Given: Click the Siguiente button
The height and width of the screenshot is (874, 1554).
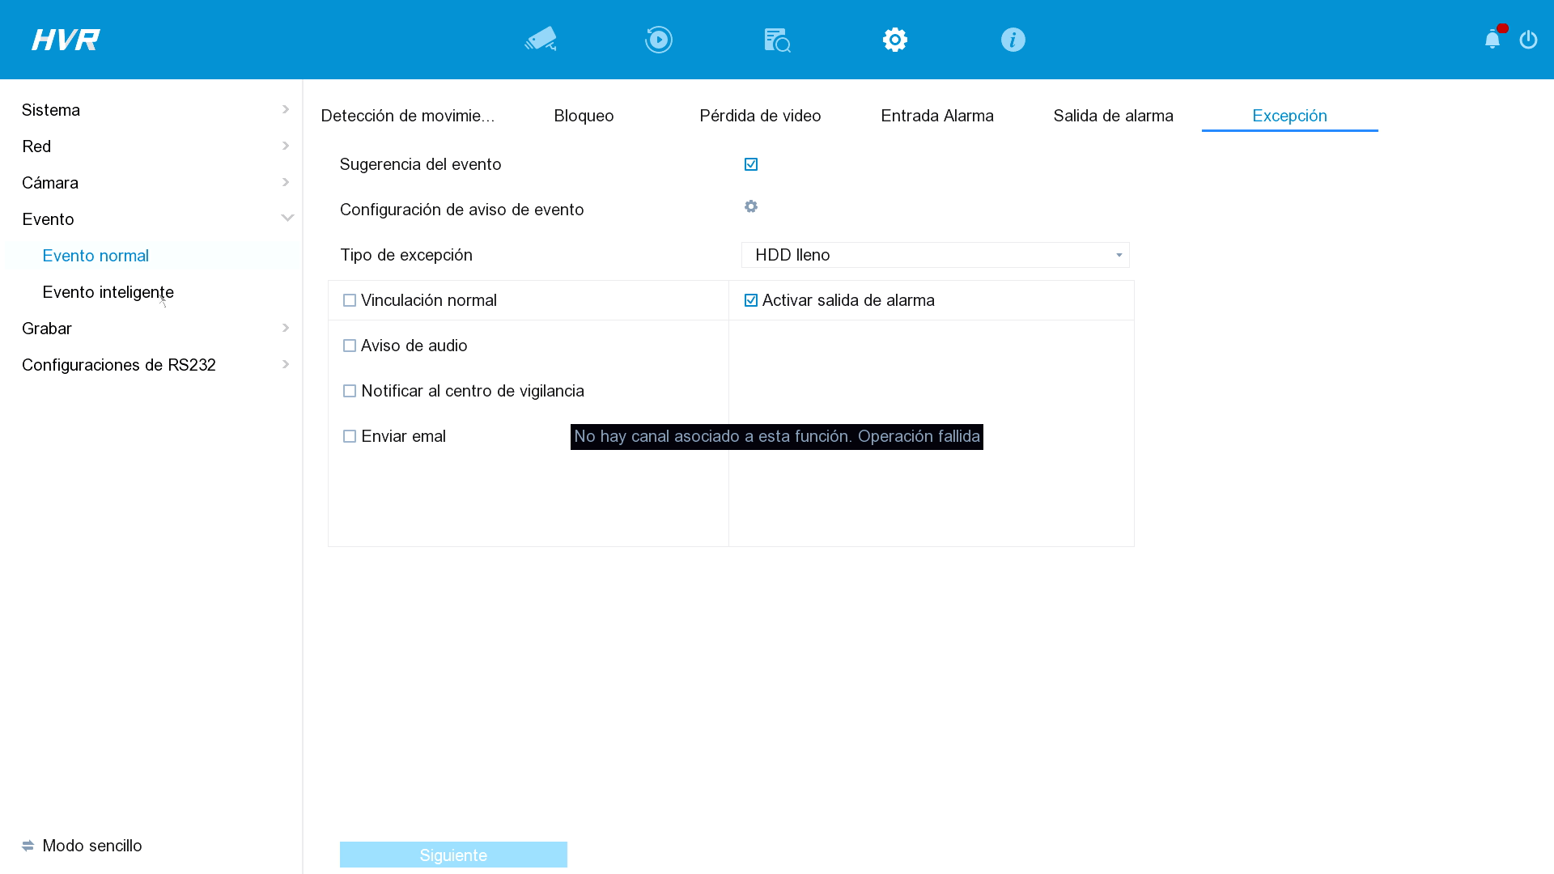Looking at the screenshot, I should coord(453,855).
